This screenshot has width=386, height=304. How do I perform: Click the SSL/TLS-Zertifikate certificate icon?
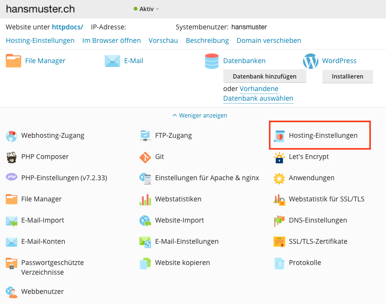point(279,242)
